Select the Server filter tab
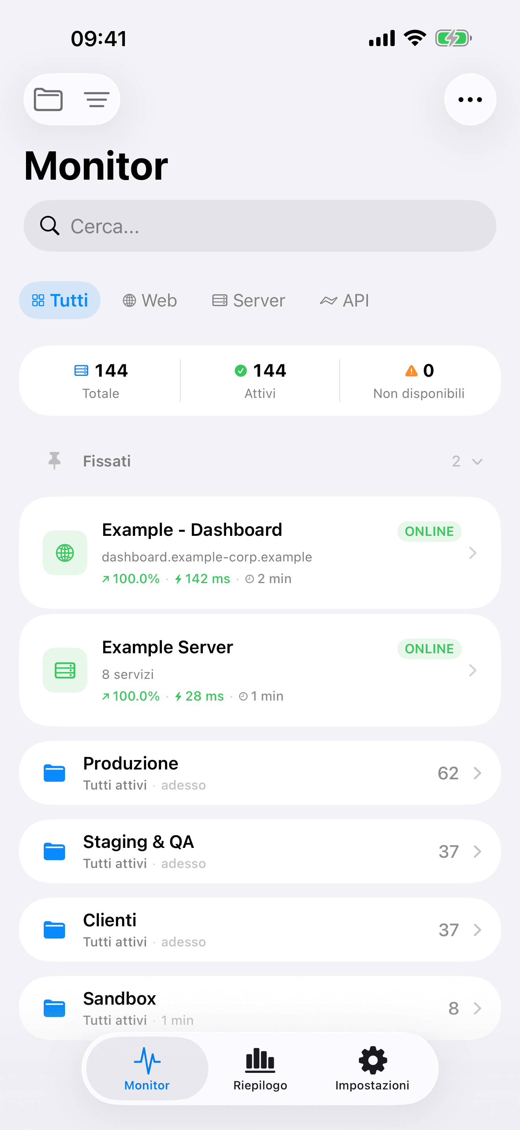 (249, 301)
